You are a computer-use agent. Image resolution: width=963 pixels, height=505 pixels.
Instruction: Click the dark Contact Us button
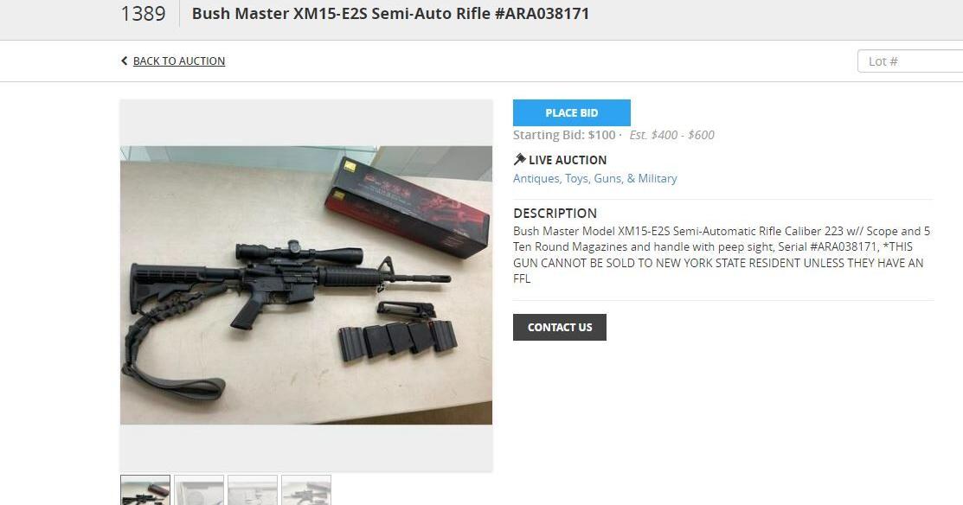pyautogui.click(x=560, y=327)
